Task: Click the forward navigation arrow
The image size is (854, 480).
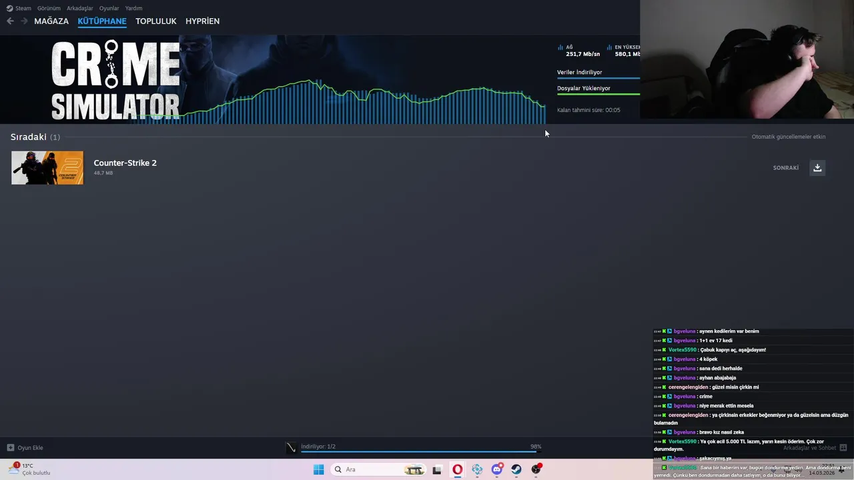Action: 24,21
